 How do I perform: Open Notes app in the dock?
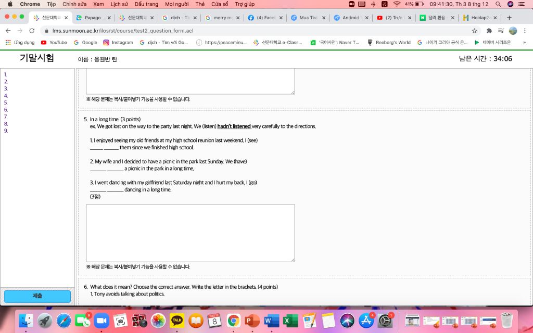(328, 321)
